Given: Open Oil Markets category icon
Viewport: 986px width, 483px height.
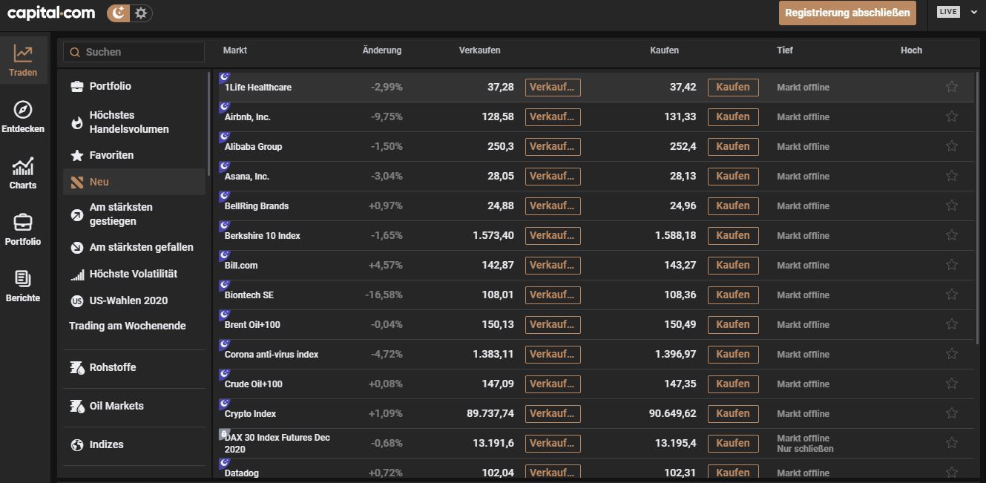Looking at the screenshot, I should coord(77,406).
